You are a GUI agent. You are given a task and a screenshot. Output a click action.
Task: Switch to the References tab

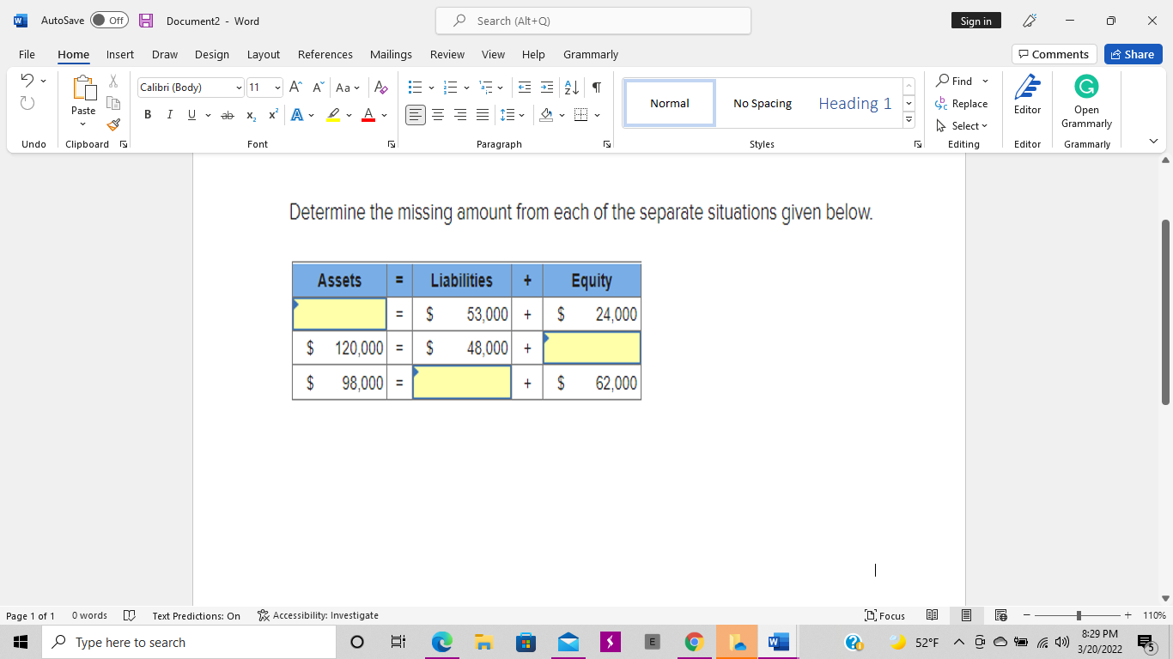click(325, 54)
